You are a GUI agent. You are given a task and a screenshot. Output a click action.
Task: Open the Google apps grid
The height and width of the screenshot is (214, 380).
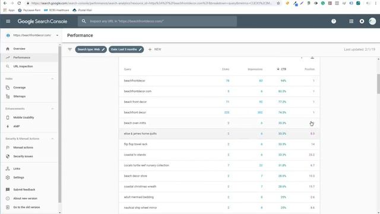click(x=351, y=21)
